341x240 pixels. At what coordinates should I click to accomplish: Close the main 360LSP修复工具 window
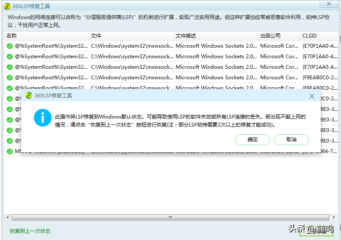coord(329,4)
